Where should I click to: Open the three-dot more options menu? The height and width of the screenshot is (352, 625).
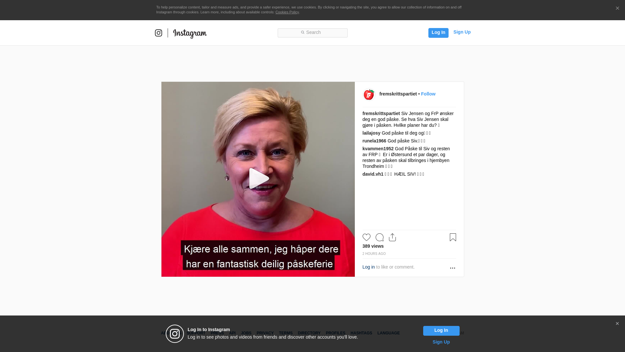[452, 268]
